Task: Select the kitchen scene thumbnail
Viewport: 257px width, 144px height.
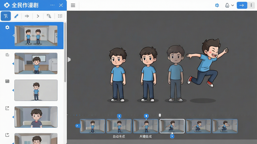Action: [x=36, y=63]
